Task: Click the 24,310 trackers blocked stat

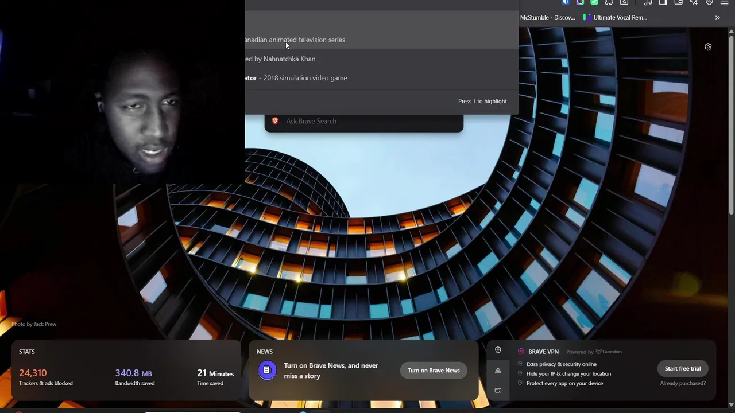Action: pos(46,377)
